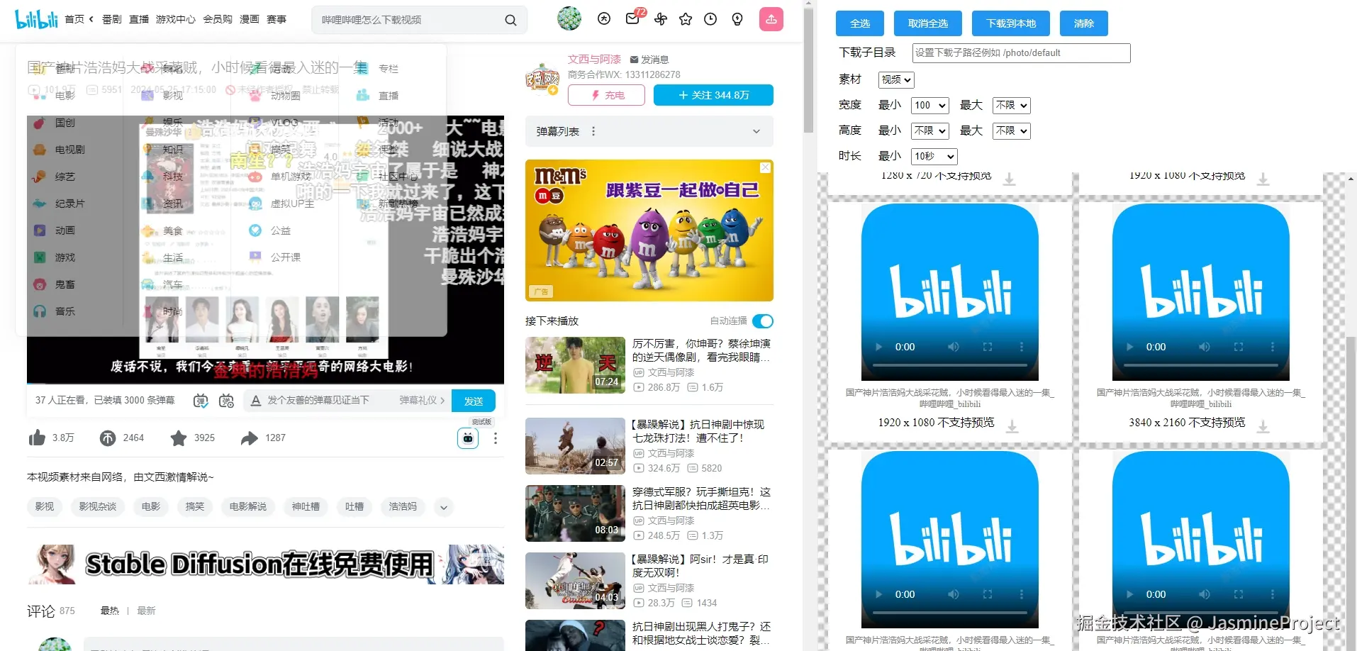Click the share arrow icon showing 1287
The width and height of the screenshot is (1357, 651).
click(x=250, y=438)
